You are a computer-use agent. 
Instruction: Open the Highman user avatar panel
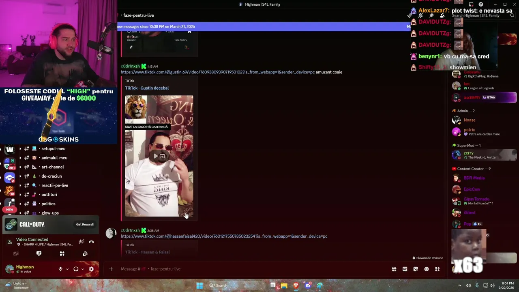[x=10, y=269]
